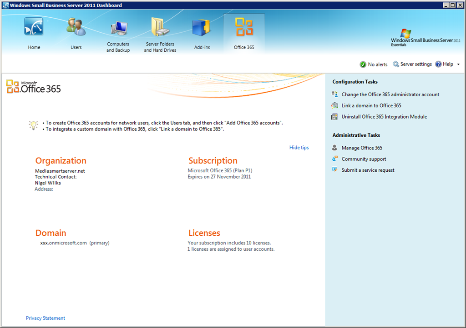
Task: Click 'Microsoft Office 365 (Plan P1)' text
Action: tap(220, 170)
